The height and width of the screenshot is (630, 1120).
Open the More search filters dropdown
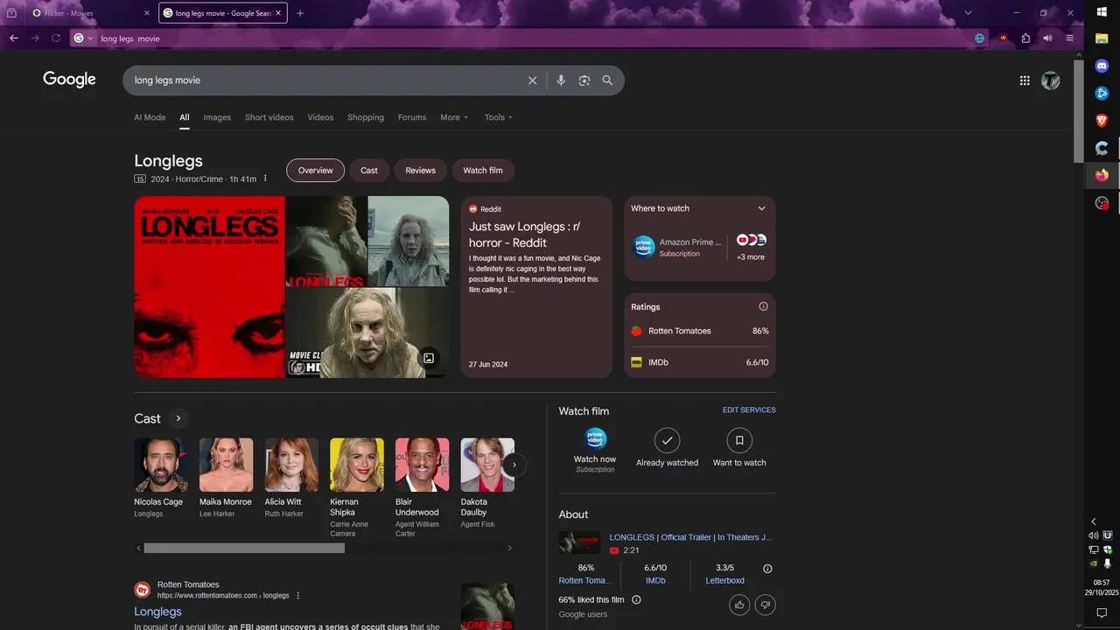[x=454, y=117]
